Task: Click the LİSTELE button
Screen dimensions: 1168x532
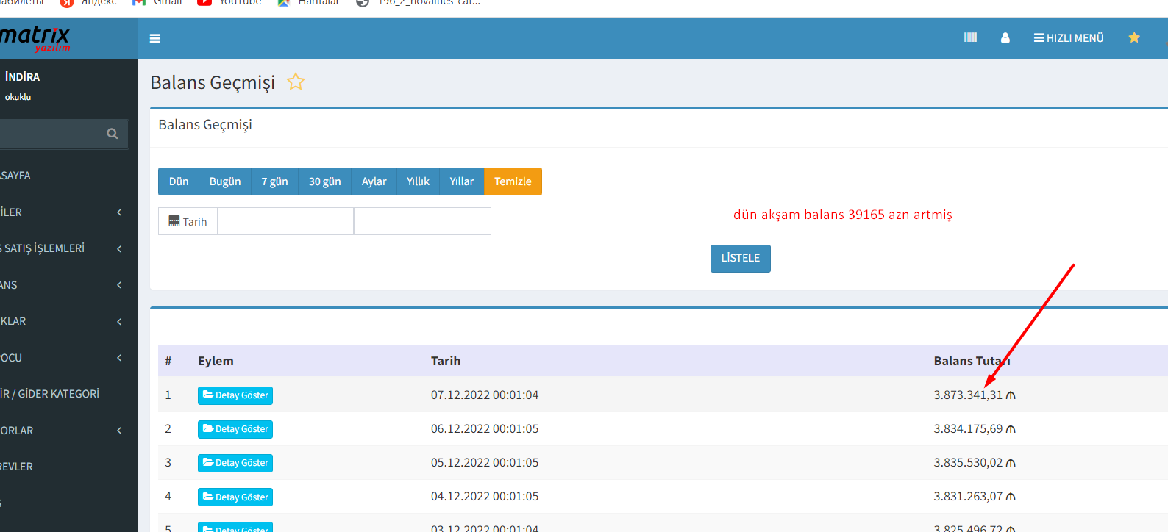Action: click(740, 259)
